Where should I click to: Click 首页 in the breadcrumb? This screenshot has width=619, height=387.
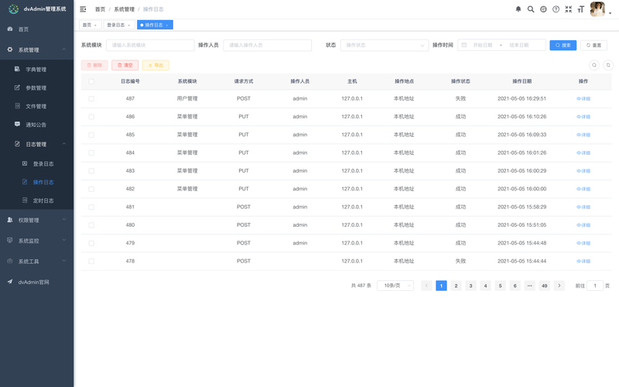100,9
